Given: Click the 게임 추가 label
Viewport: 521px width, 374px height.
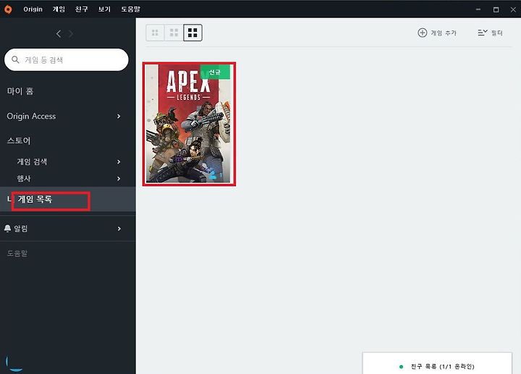Looking at the screenshot, I should tap(444, 33).
